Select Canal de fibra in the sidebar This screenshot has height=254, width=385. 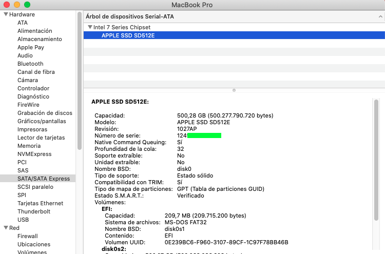(36, 72)
